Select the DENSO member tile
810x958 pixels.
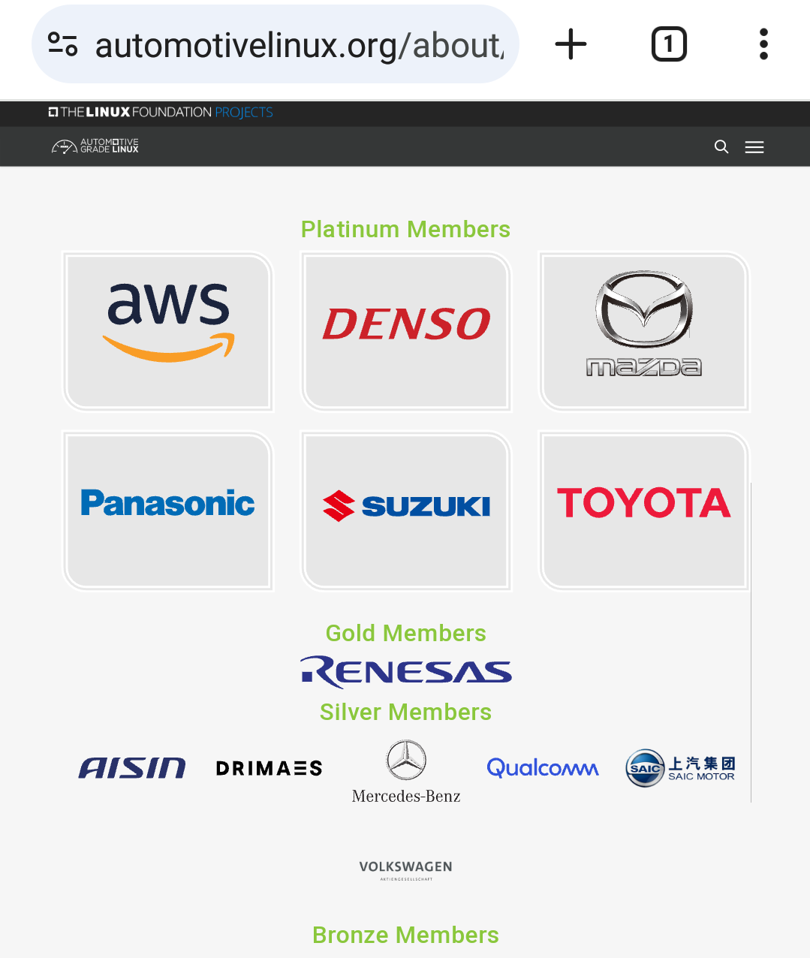[406, 331]
